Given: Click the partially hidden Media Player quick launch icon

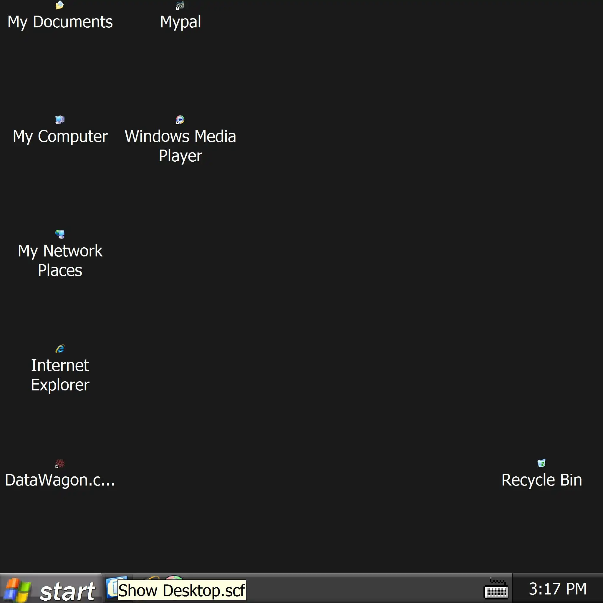Looking at the screenshot, I should pyautogui.click(x=174, y=577).
